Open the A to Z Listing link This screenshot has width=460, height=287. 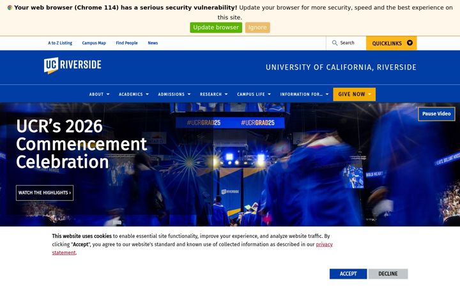[60, 43]
